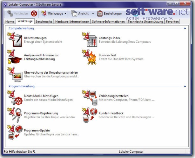195x158 pixels.
Task: Click the Kunden-Feedback title
Action: [111, 113]
